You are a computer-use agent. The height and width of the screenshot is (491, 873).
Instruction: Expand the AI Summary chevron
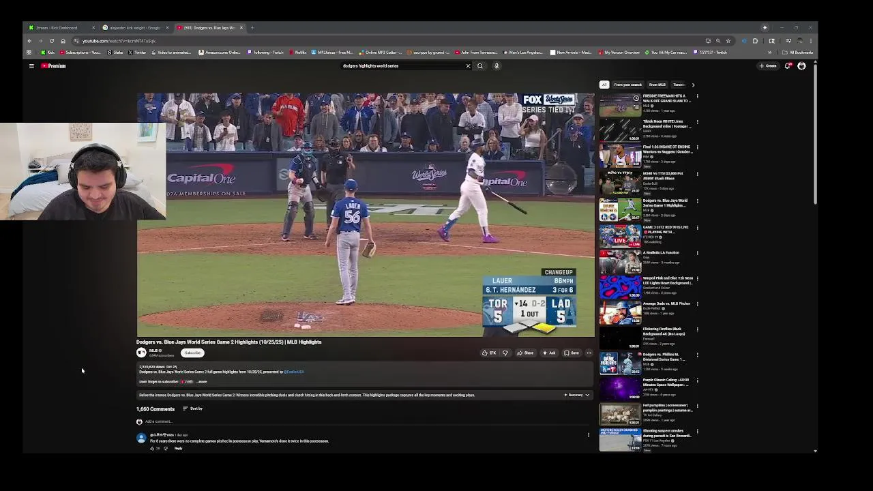tap(587, 395)
